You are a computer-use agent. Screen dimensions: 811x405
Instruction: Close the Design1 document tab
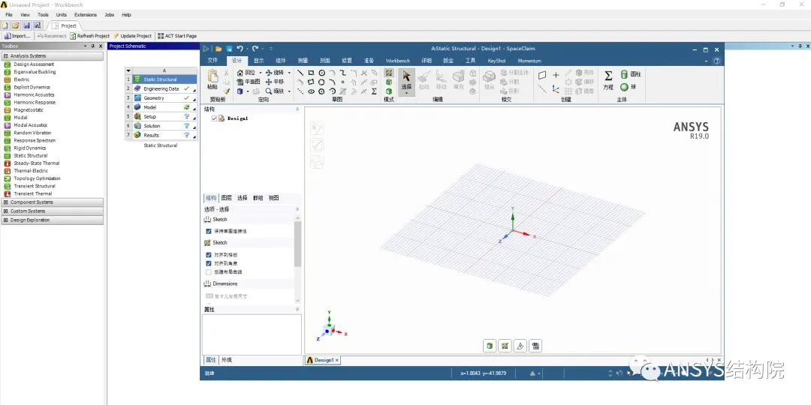click(337, 360)
